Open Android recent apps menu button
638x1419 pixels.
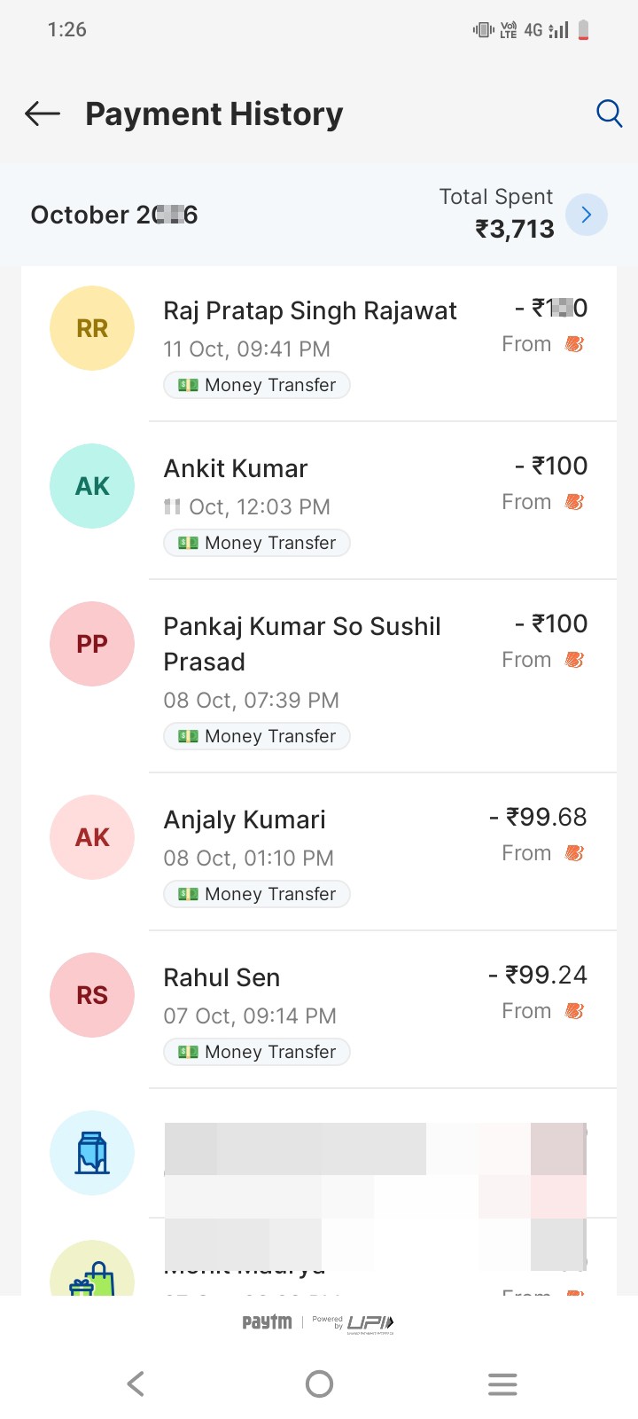pos(502,1384)
